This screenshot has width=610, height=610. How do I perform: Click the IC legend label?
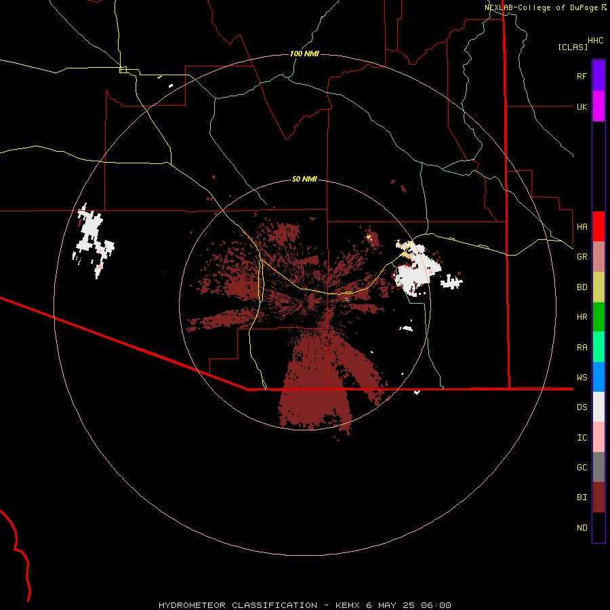(x=582, y=438)
